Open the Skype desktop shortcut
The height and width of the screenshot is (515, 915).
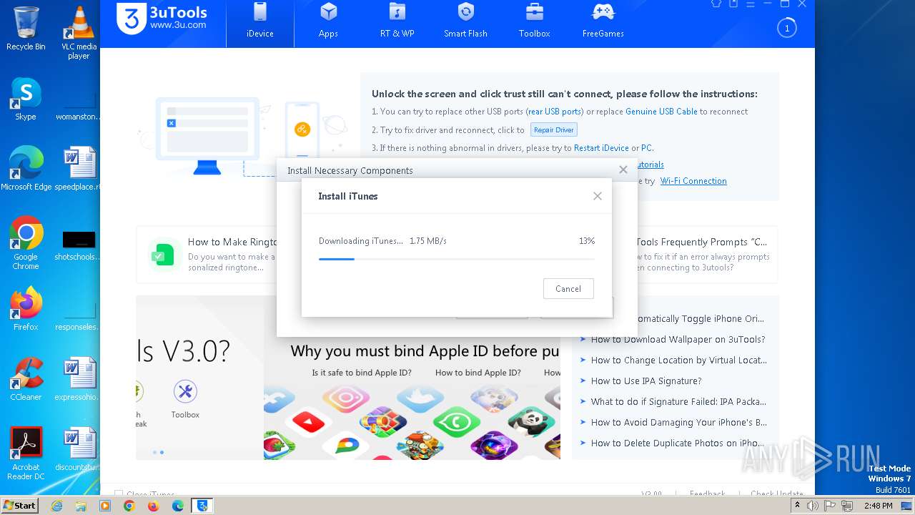[x=26, y=99]
